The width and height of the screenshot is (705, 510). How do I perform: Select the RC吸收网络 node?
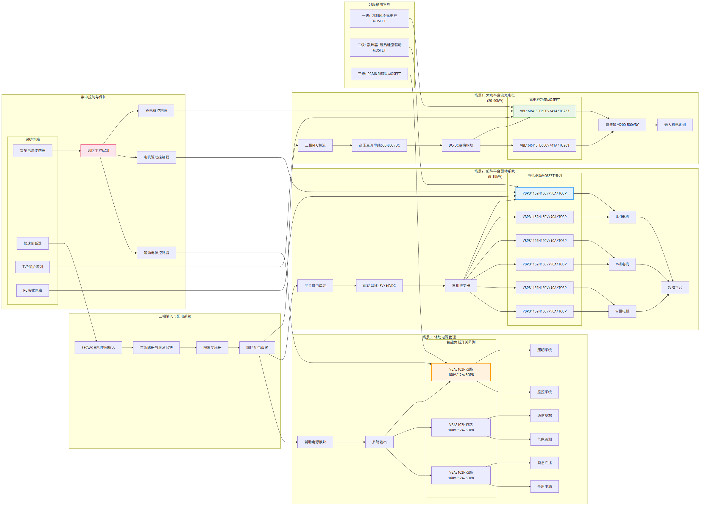pos(33,290)
